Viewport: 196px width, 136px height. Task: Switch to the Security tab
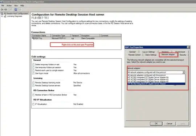click(183, 55)
